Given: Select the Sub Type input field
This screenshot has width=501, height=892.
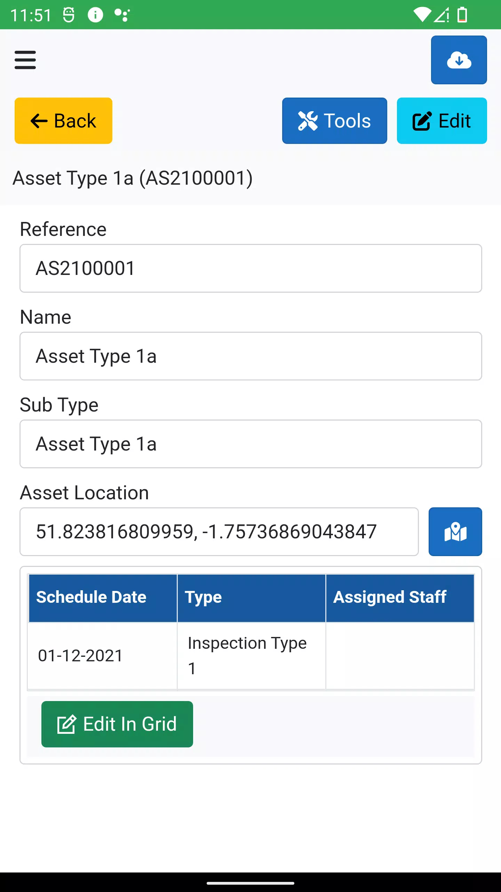Looking at the screenshot, I should pos(250,444).
